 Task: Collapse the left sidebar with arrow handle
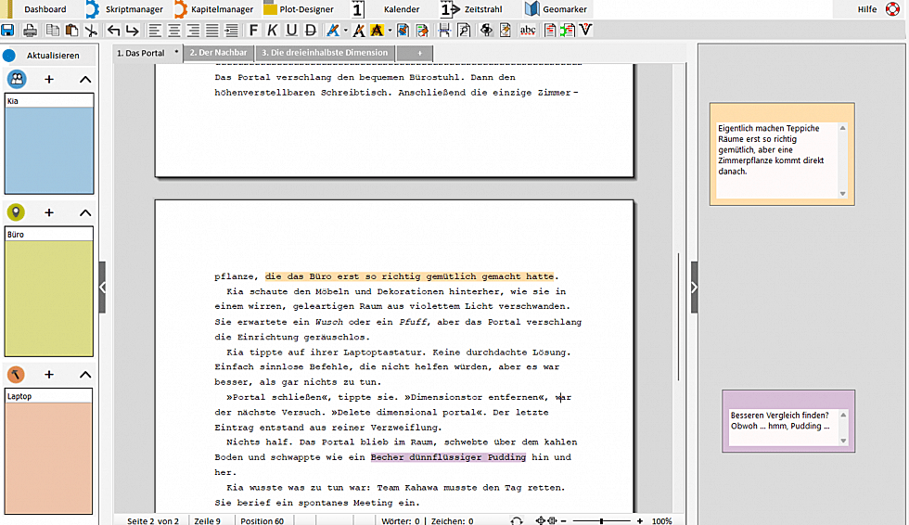pyautogui.click(x=102, y=288)
